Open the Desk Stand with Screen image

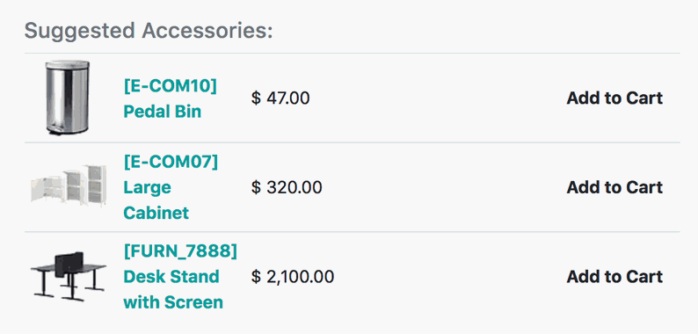[69, 276]
